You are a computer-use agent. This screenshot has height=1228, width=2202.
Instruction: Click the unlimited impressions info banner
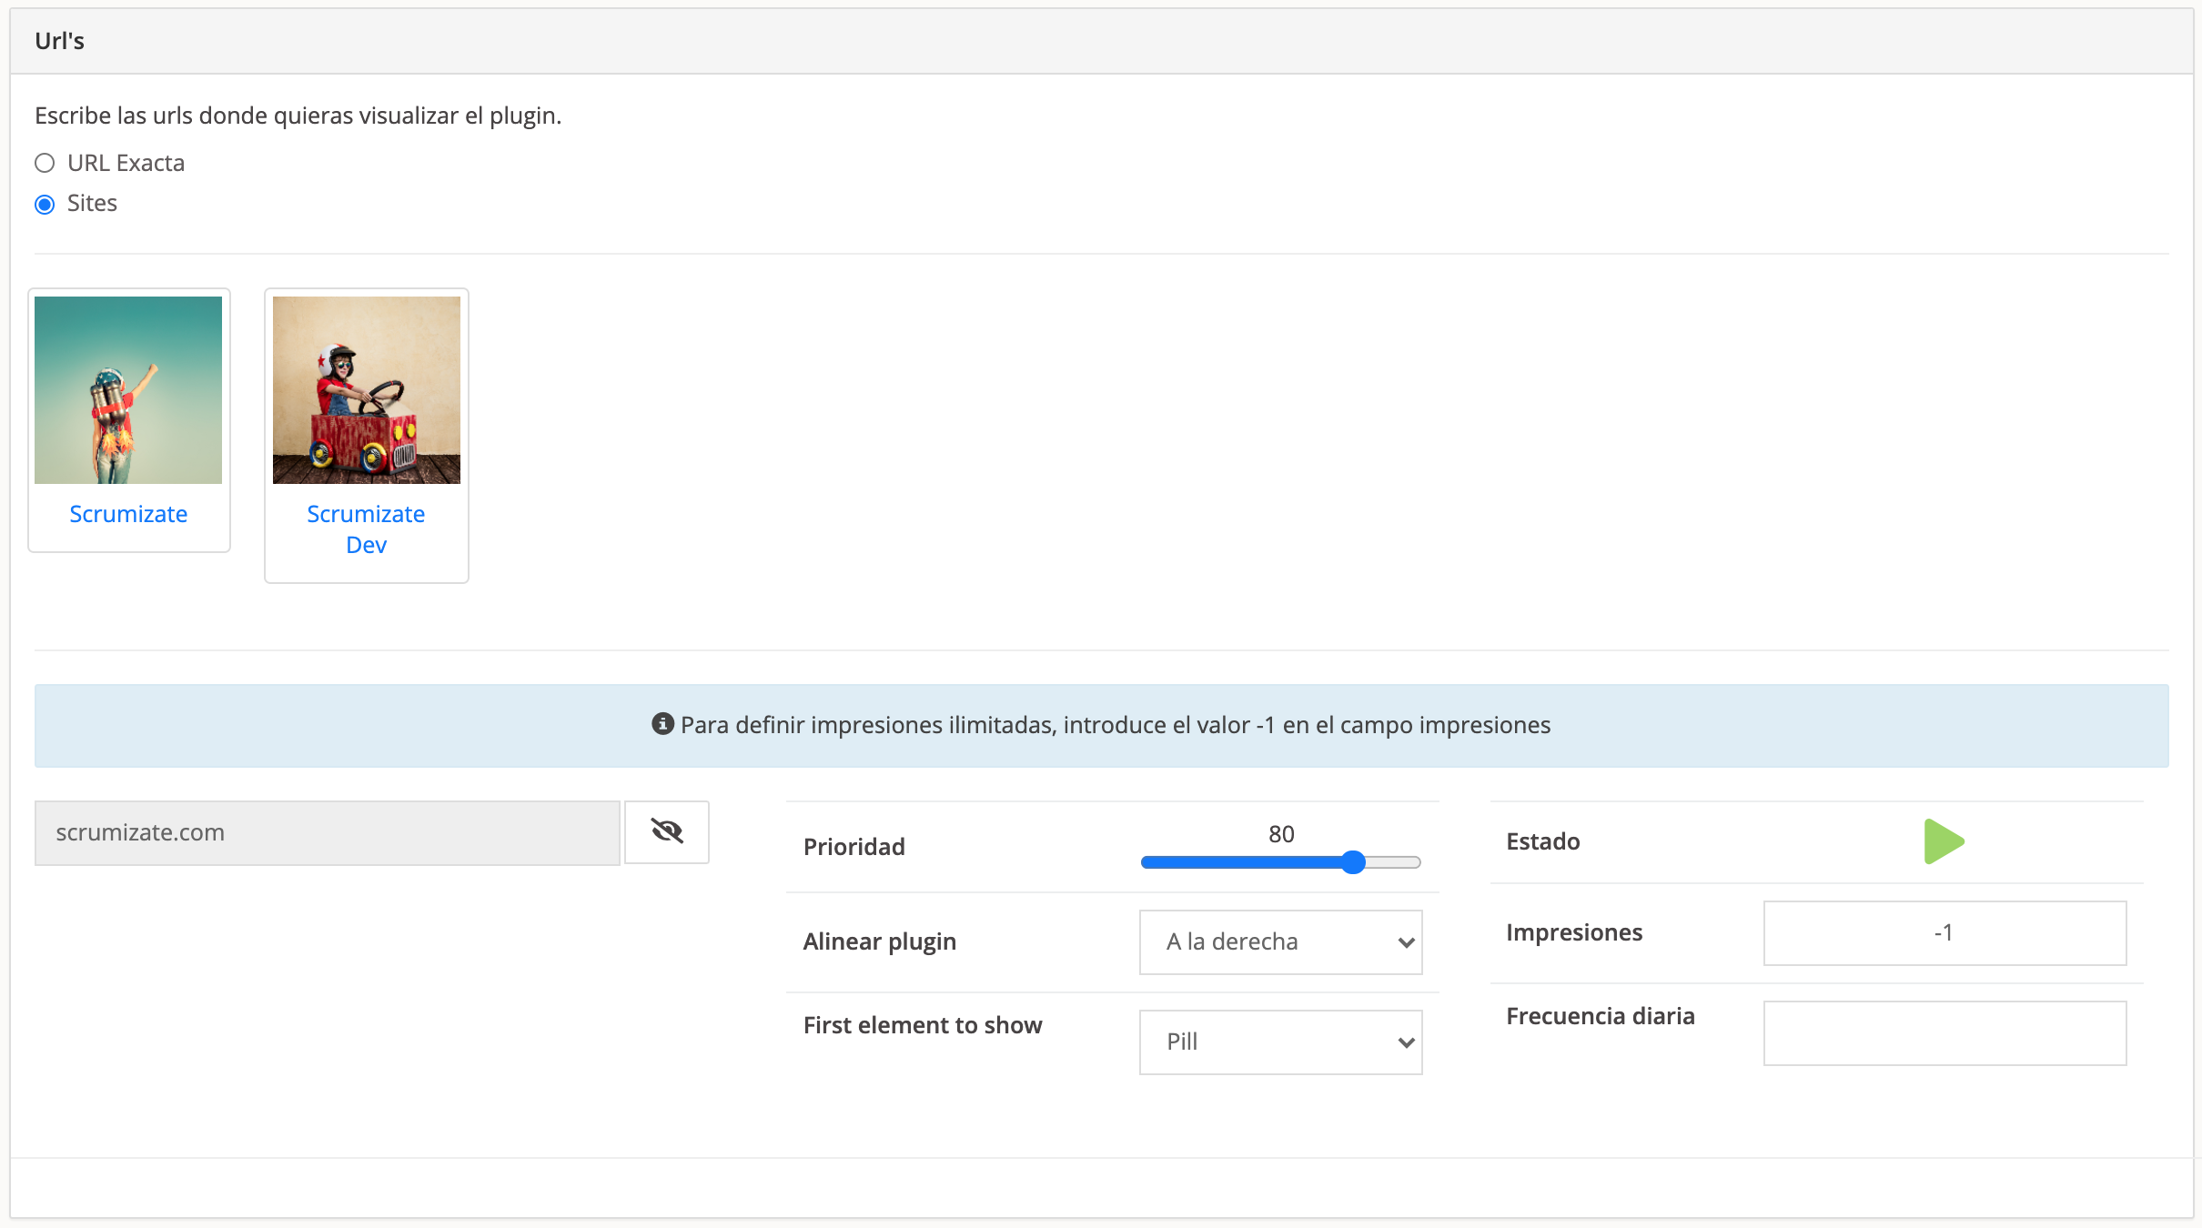click(x=1101, y=725)
